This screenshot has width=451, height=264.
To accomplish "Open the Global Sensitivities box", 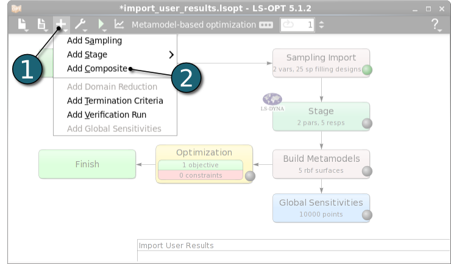I will 321,208.
